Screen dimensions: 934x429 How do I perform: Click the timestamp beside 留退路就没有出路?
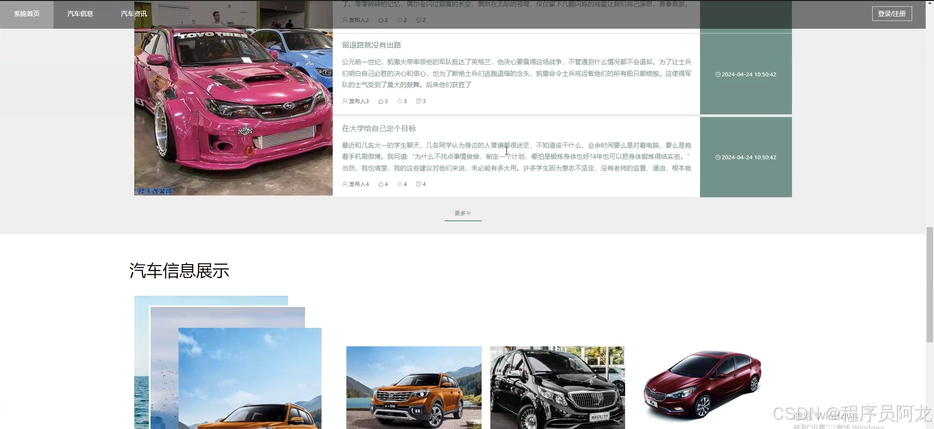tap(749, 74)
